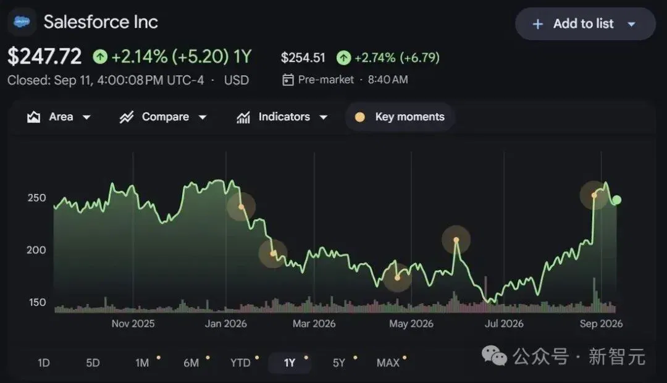Click the Closed: Sep 11 timestamp text
The height and width of the screenshot is (383, 667).
[106, 80]
